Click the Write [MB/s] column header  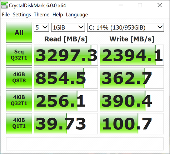click(x=132, y=39)
